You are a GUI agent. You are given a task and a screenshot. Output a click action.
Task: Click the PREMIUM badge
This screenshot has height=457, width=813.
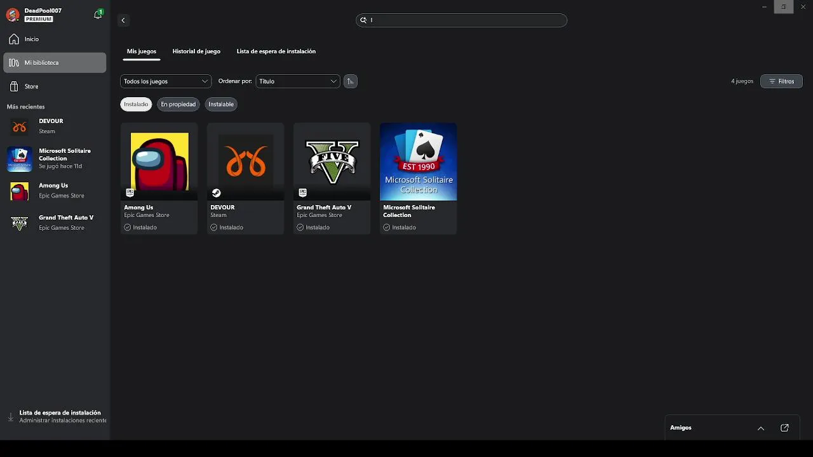coord(39,20)
